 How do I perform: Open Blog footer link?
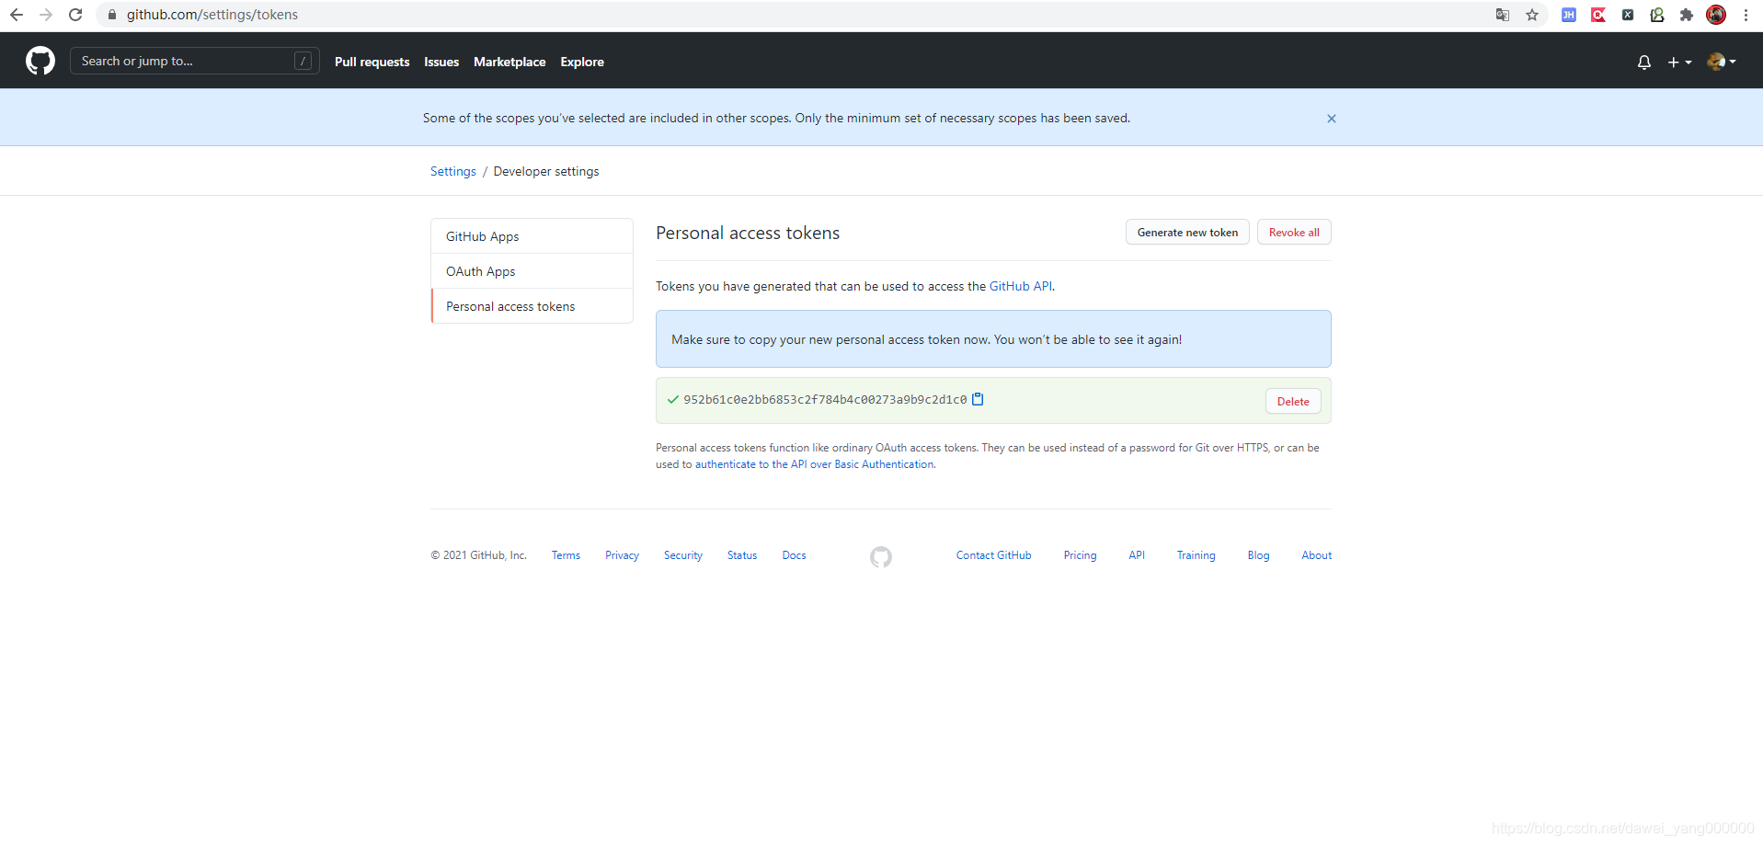tap(1258, 555)
